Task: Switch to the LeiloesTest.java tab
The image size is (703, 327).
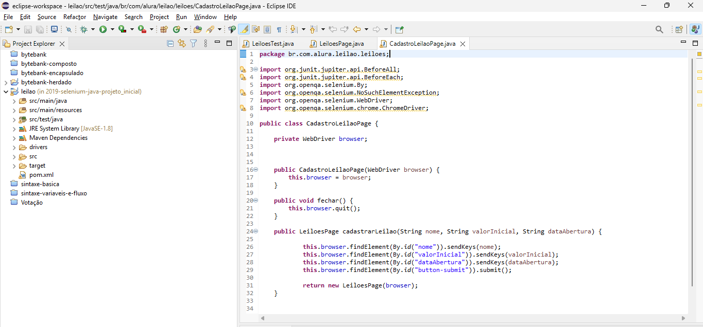Action: (273, 44)
